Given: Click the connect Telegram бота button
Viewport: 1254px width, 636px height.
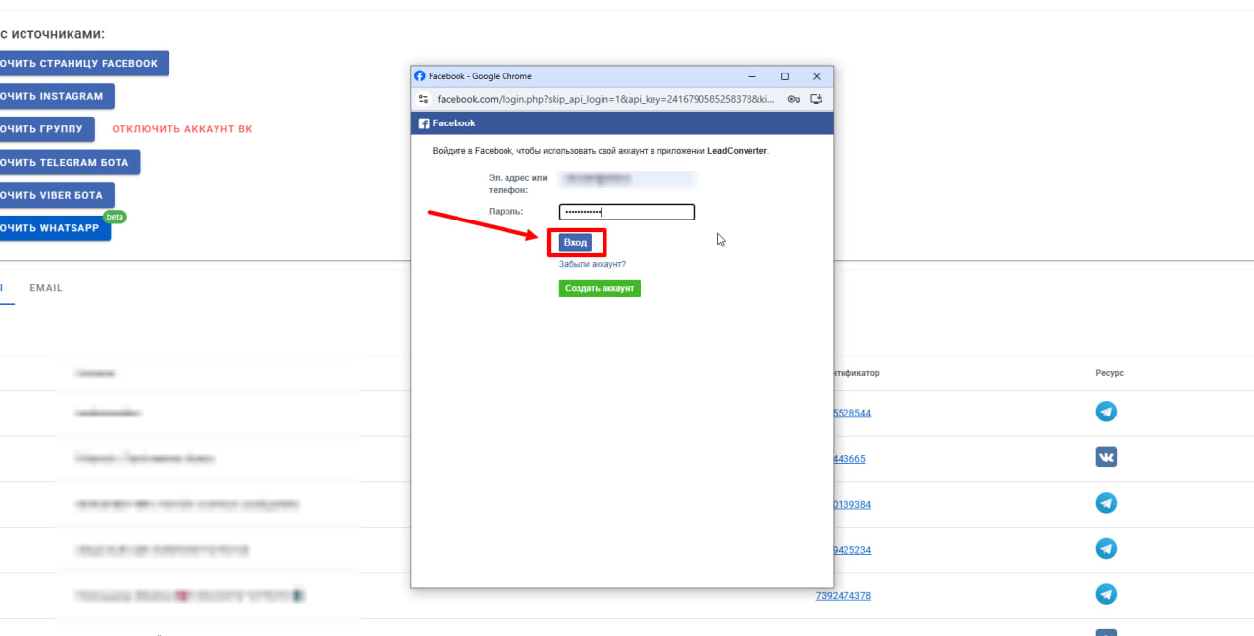Looking at the screenshot, I should coord(67,163).
